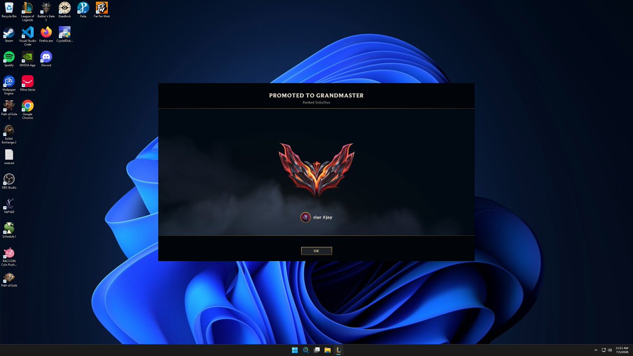This screenshot has width=633, height=356.
Task: Select the Spotify desktop shortcut
Action: (9, 59)
